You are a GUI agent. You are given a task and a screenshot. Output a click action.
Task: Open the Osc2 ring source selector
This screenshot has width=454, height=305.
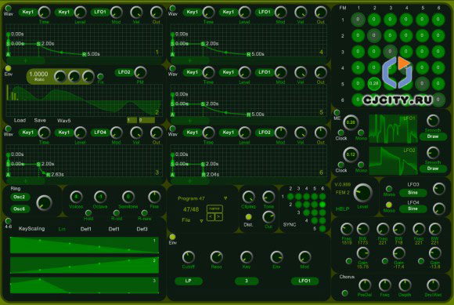point(20,197)
